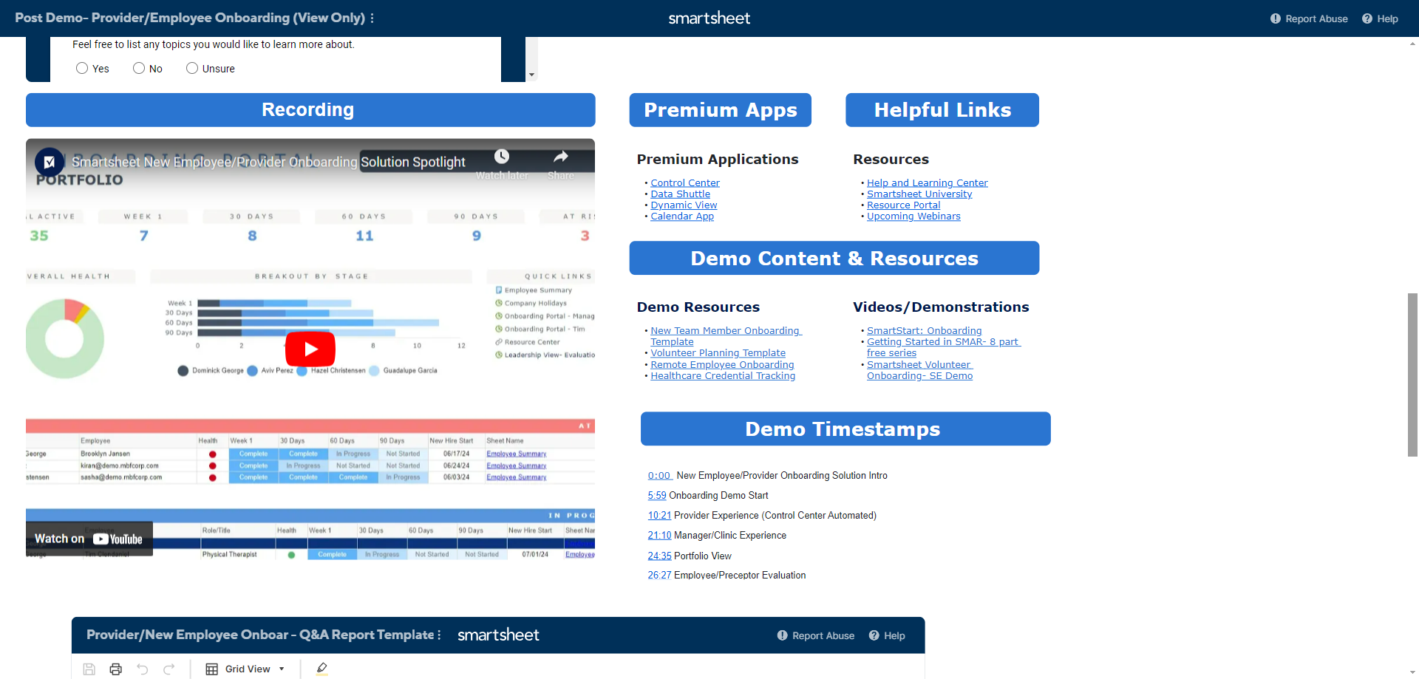Open Smartsheet University link

click(x=919, y=194)
